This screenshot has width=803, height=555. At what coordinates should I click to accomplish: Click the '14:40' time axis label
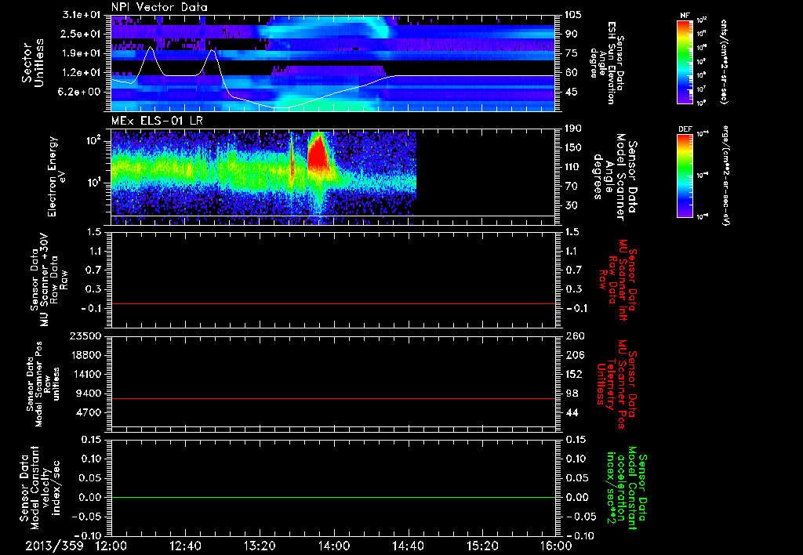[x=408, y=546]
